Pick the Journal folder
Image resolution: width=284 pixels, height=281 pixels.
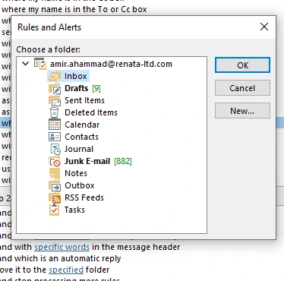[x=79, y=149]
